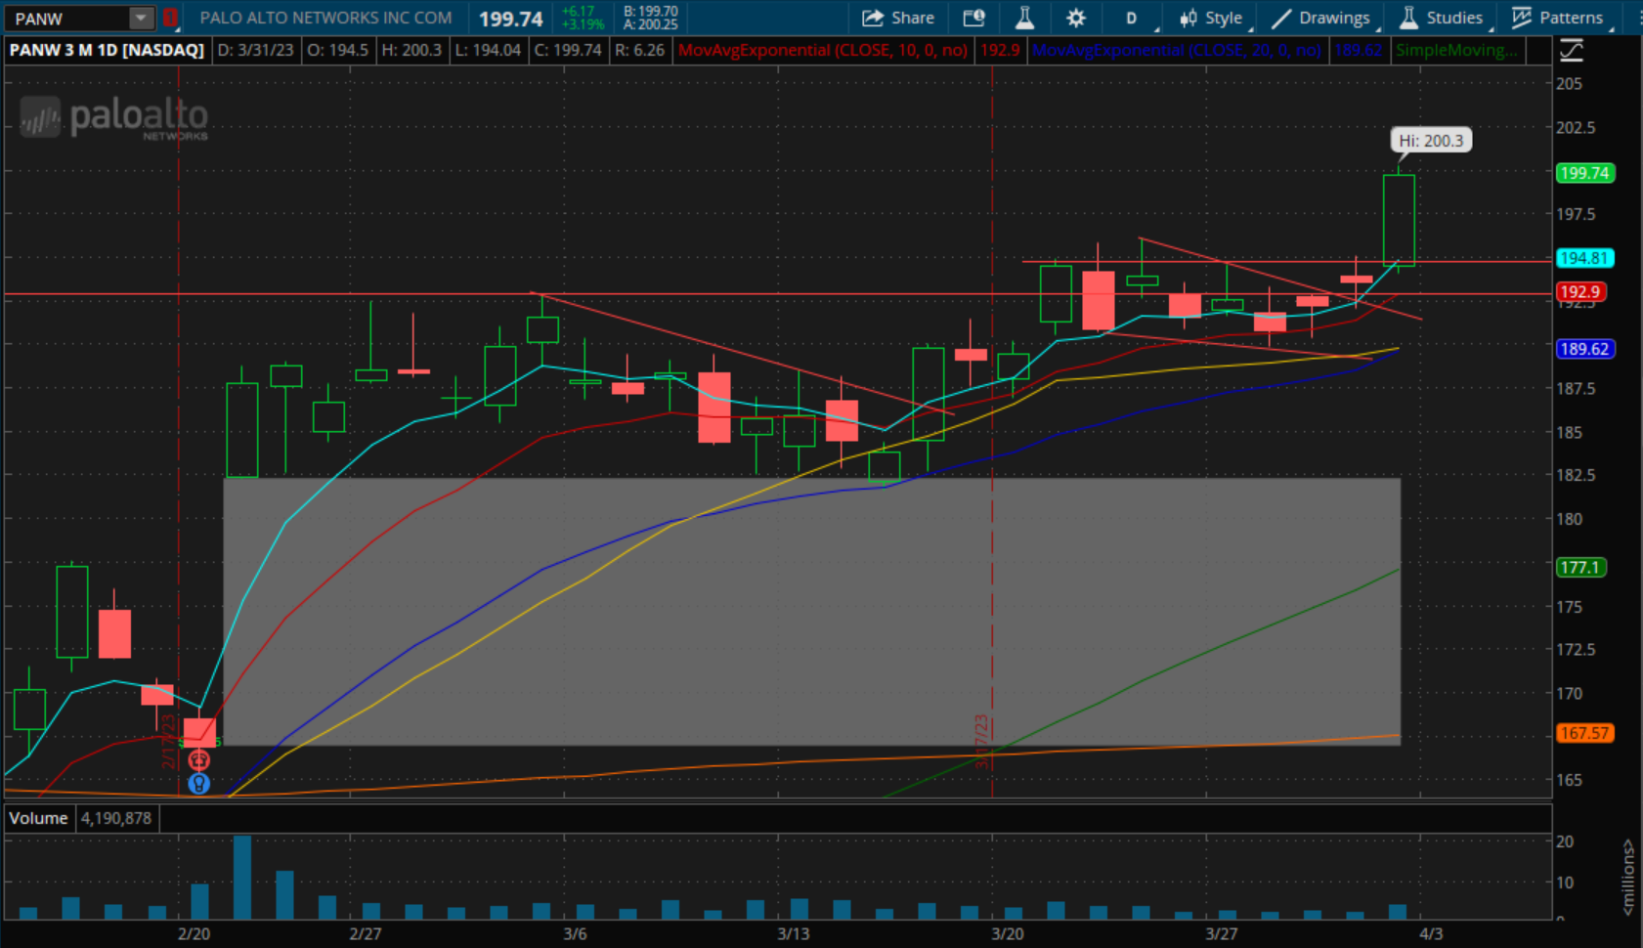Click the Volume study label

click(39, 818)
